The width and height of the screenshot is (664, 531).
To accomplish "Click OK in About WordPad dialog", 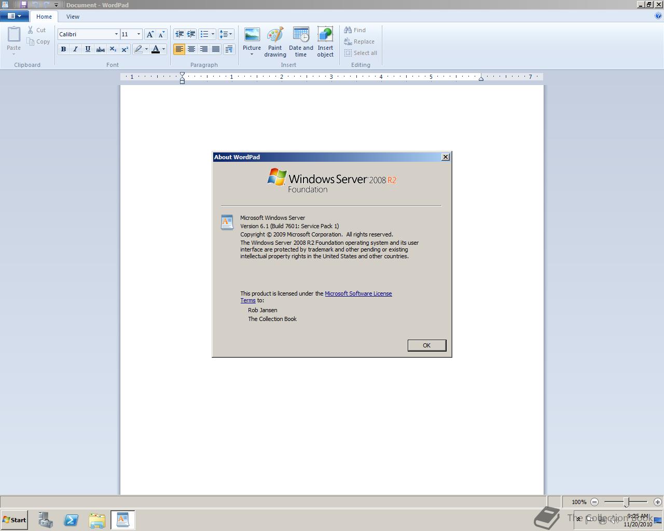I will (426, 345).
